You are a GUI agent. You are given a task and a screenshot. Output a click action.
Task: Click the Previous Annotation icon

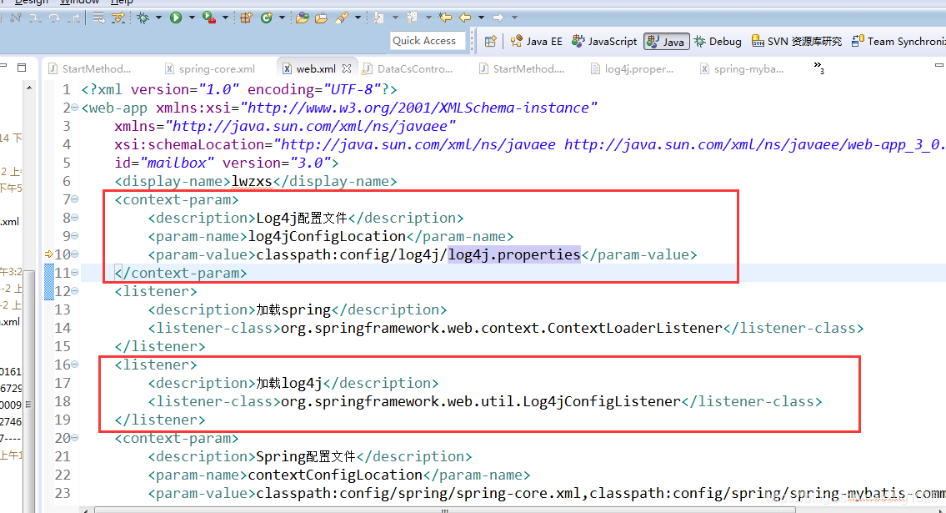(412, 18)
